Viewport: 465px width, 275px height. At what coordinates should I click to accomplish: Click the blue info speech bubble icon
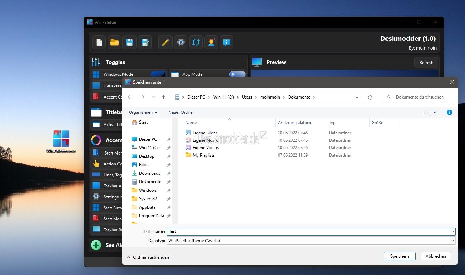tap(226, 43)
